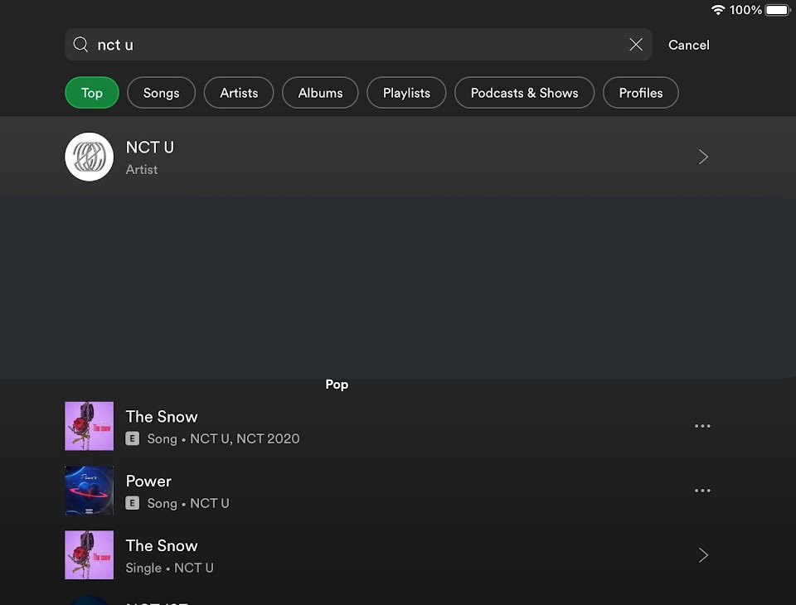Image resolution: width=796 pixels, height=605 pixels.
Task: Switch to the Artists filter
Action: pos(239,93)
